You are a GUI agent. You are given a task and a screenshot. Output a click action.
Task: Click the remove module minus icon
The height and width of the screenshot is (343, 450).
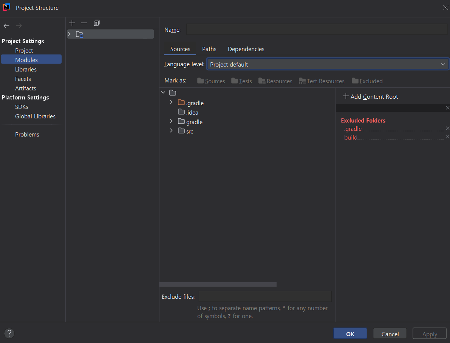click(x=84, y=23)
